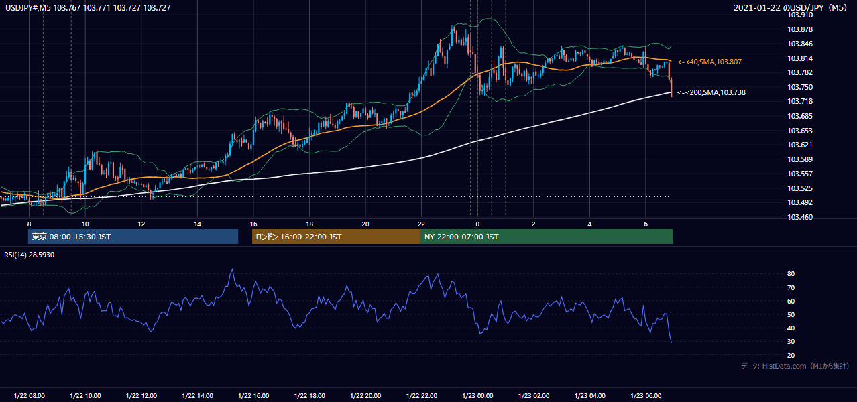Click bottom time label 1/22 16:00

pos(253,396)
